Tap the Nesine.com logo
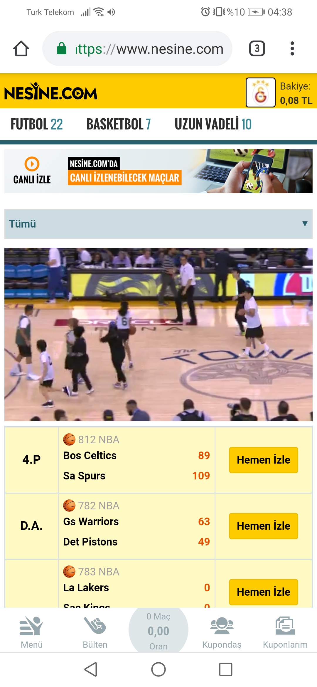 pyautogui.click(x=50, y=91)
